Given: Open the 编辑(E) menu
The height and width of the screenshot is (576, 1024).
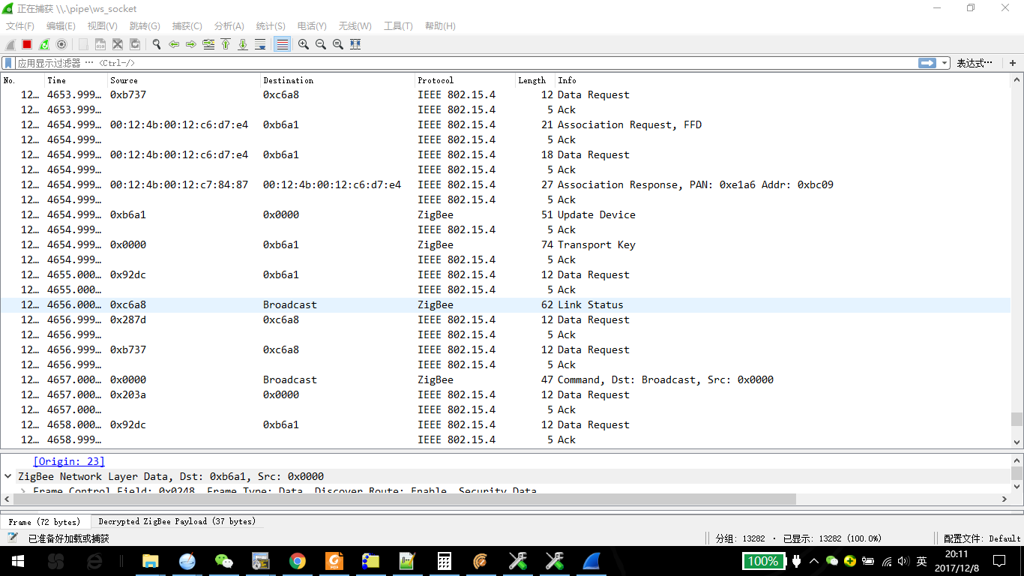Looking at the screenshot, I should (x=61, y=26).
